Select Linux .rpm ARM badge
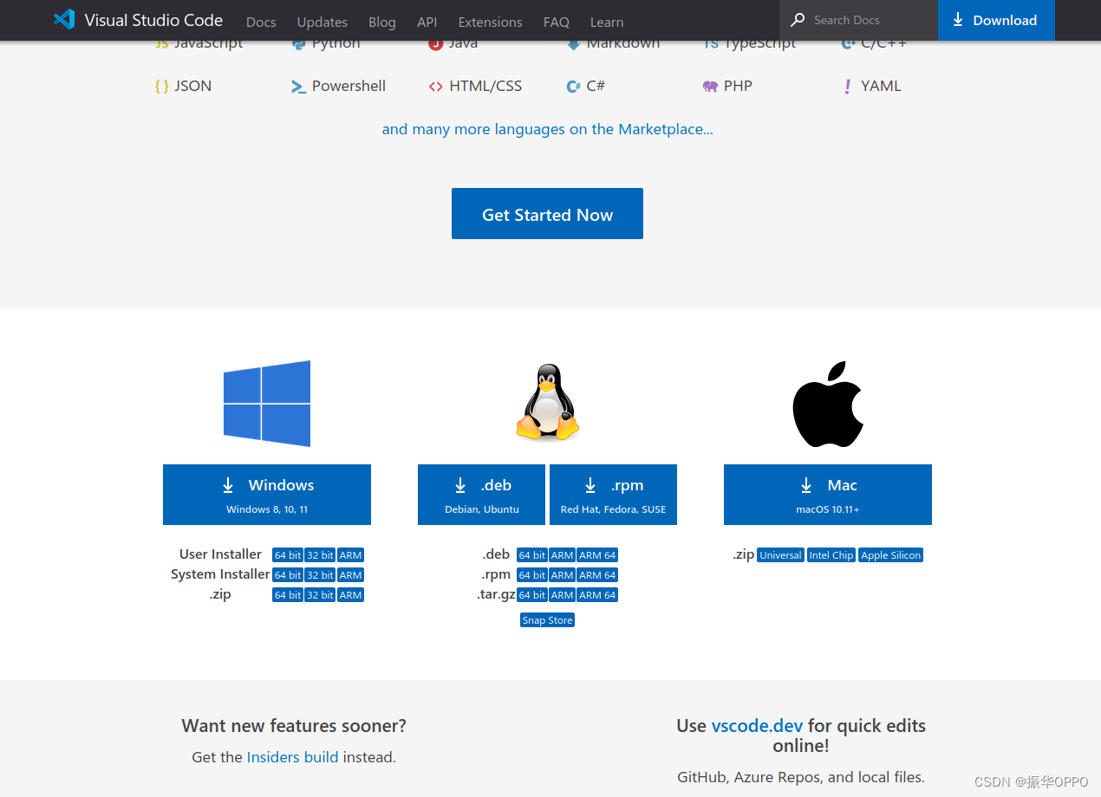The image size is (1101, 797). point(562,575)
